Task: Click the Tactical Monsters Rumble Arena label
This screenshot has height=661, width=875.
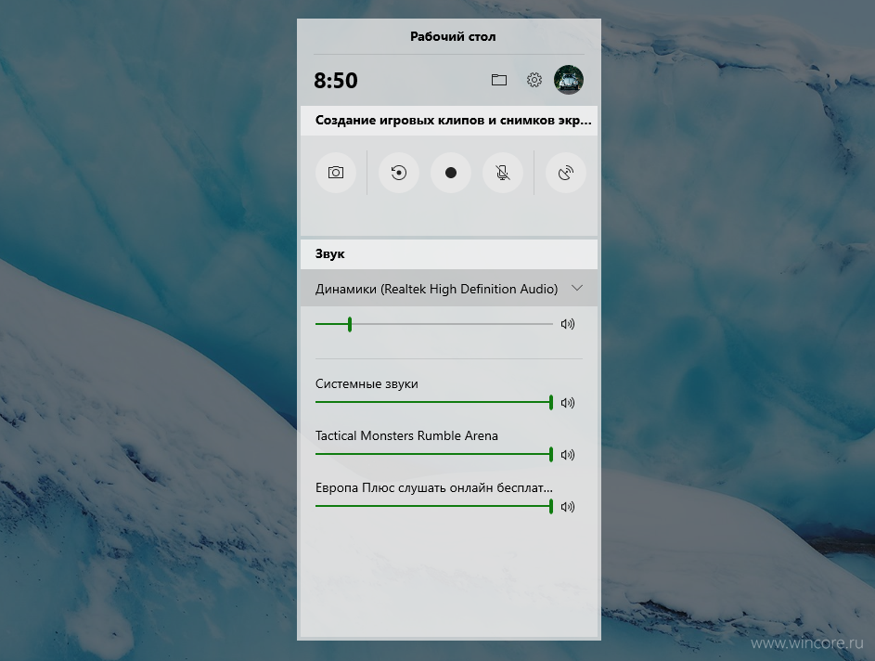Action: (406, 435)
